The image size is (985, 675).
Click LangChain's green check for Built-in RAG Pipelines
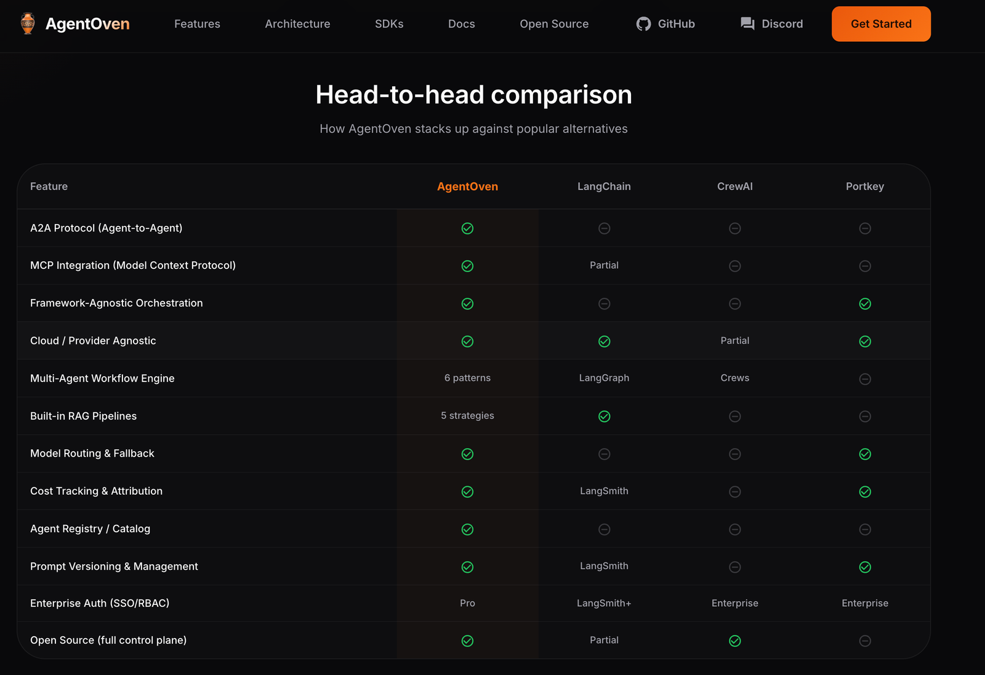coord(604,417)
